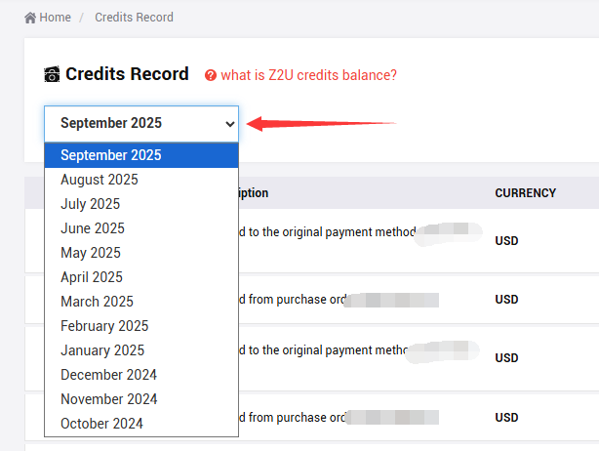Click the Credits Record heading icon

pos(53,74)
